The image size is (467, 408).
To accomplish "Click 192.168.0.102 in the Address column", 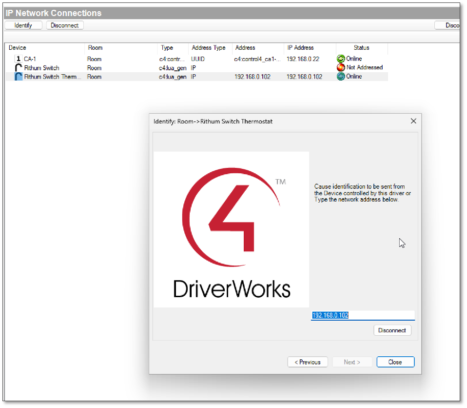I will pos(252,77).
